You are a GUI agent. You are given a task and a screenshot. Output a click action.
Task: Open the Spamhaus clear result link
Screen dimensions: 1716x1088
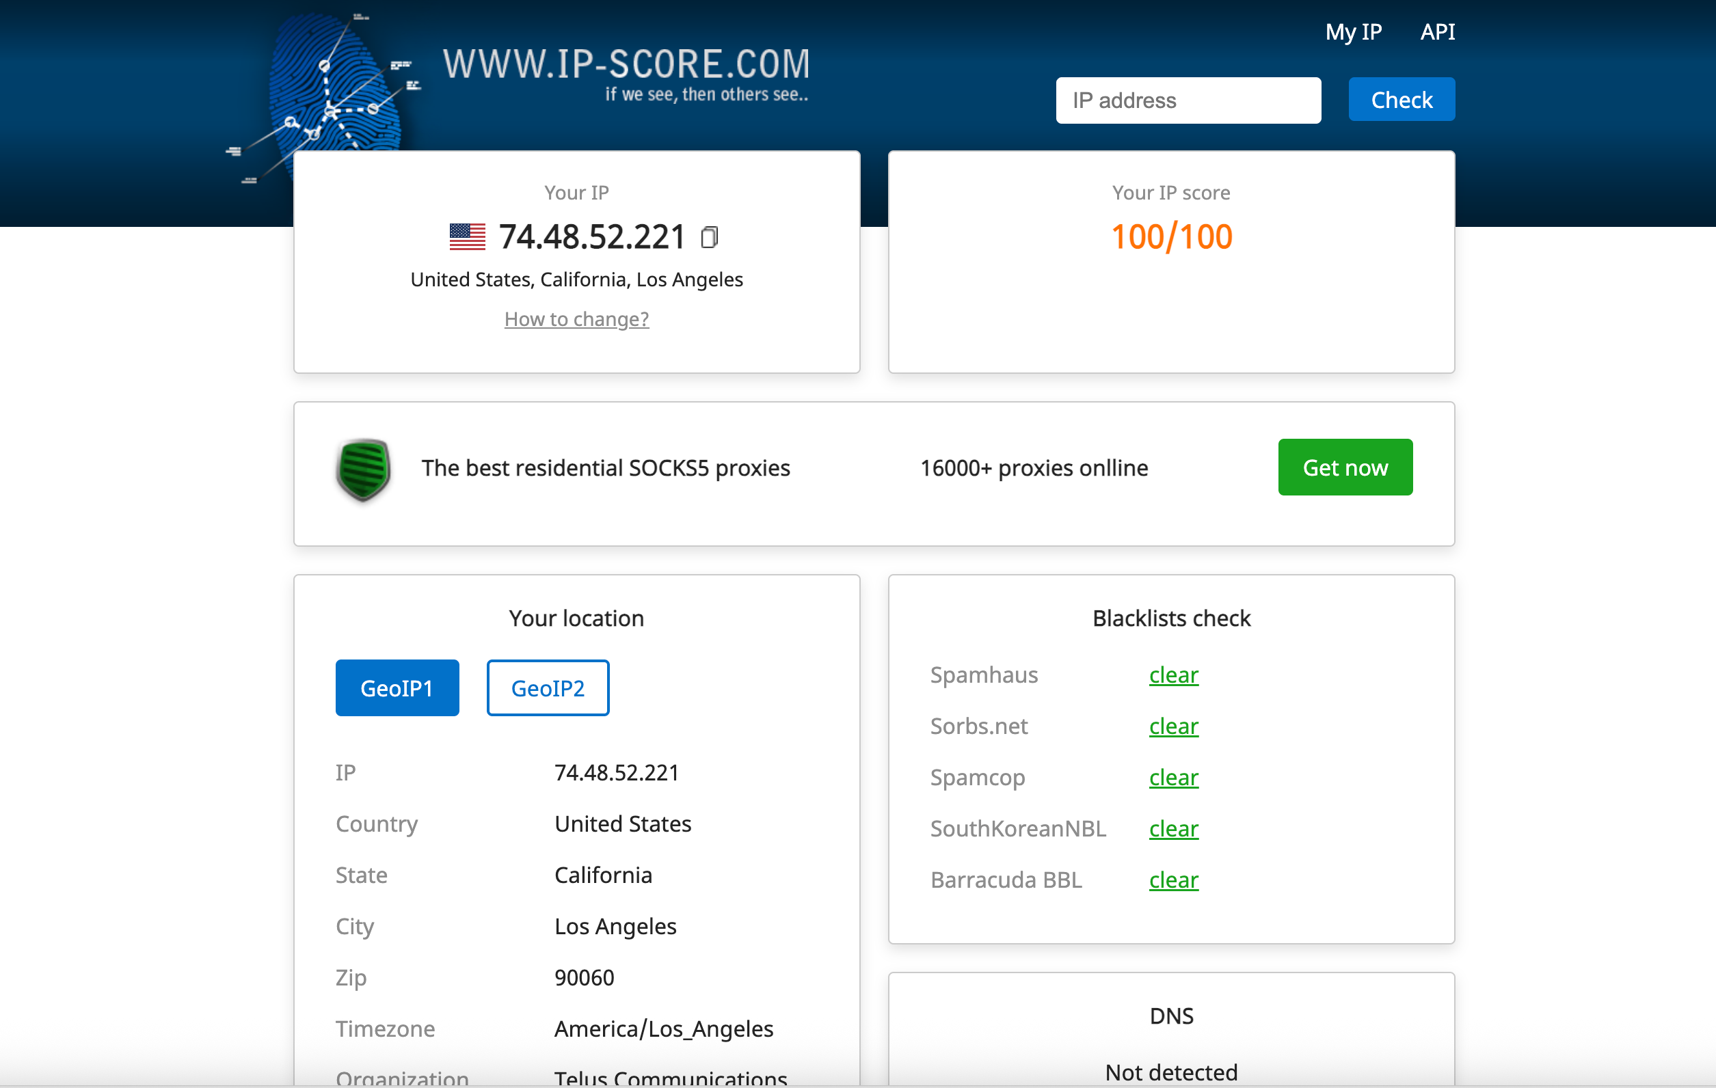click(1174, 675)
